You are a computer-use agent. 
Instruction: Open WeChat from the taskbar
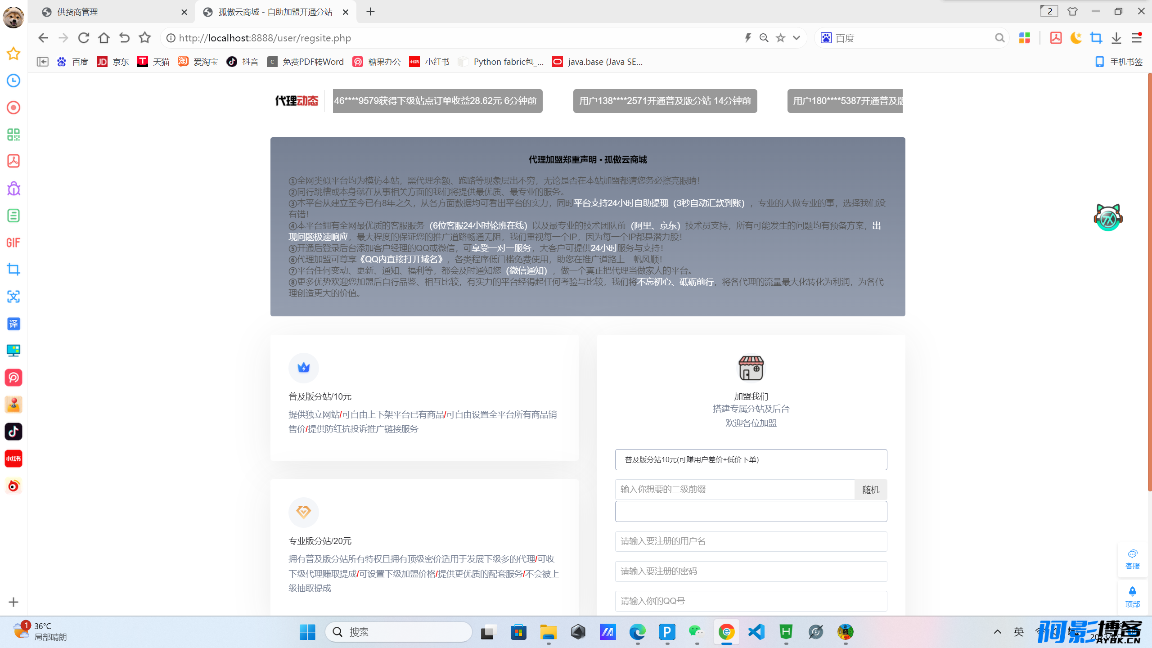click(x=697, y=632)
